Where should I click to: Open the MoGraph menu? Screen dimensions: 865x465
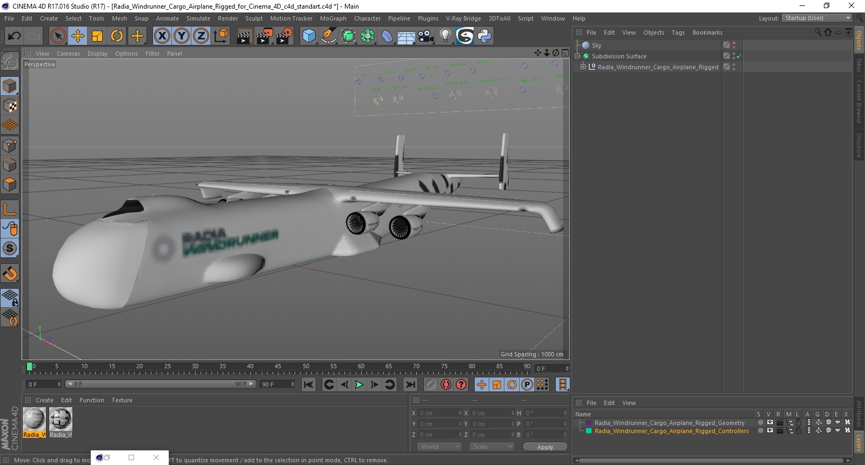[333, 18]
